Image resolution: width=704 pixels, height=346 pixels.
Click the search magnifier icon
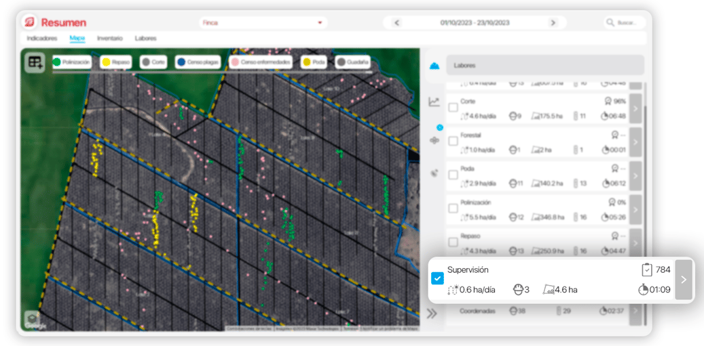(610, 22)
